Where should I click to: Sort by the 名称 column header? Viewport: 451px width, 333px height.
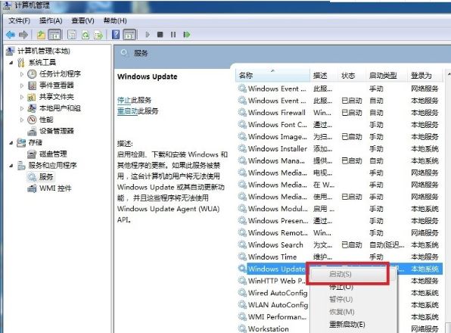point(273,76)
